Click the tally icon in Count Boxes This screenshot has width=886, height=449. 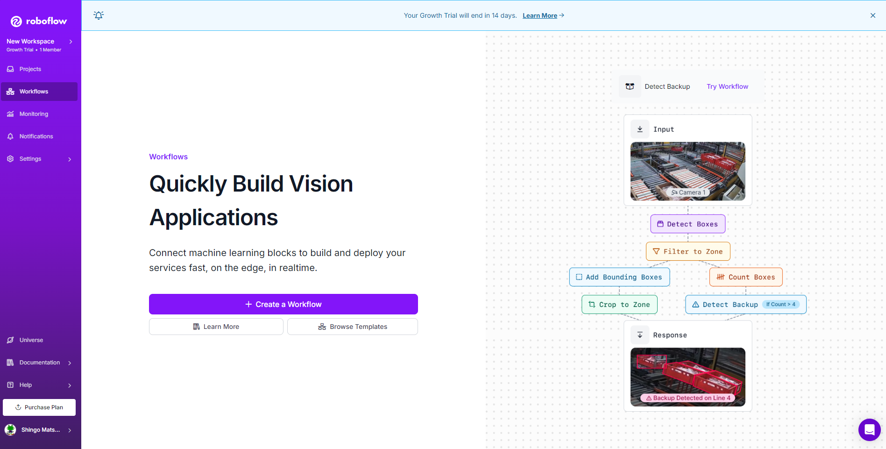721,277
